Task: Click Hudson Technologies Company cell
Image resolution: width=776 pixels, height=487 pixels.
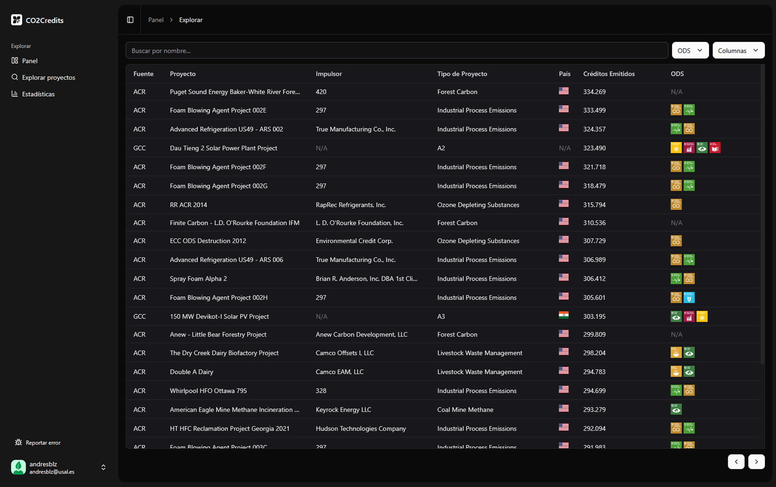Action: tap(361, 429)
